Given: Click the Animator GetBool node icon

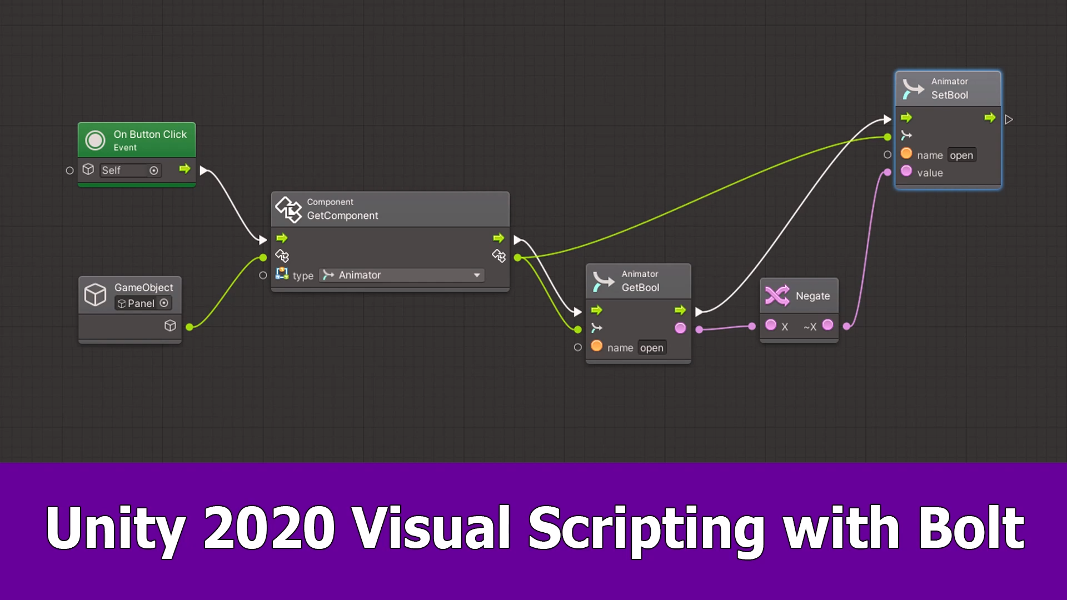Looking at the screenshot, I should [x=603, y=281].
